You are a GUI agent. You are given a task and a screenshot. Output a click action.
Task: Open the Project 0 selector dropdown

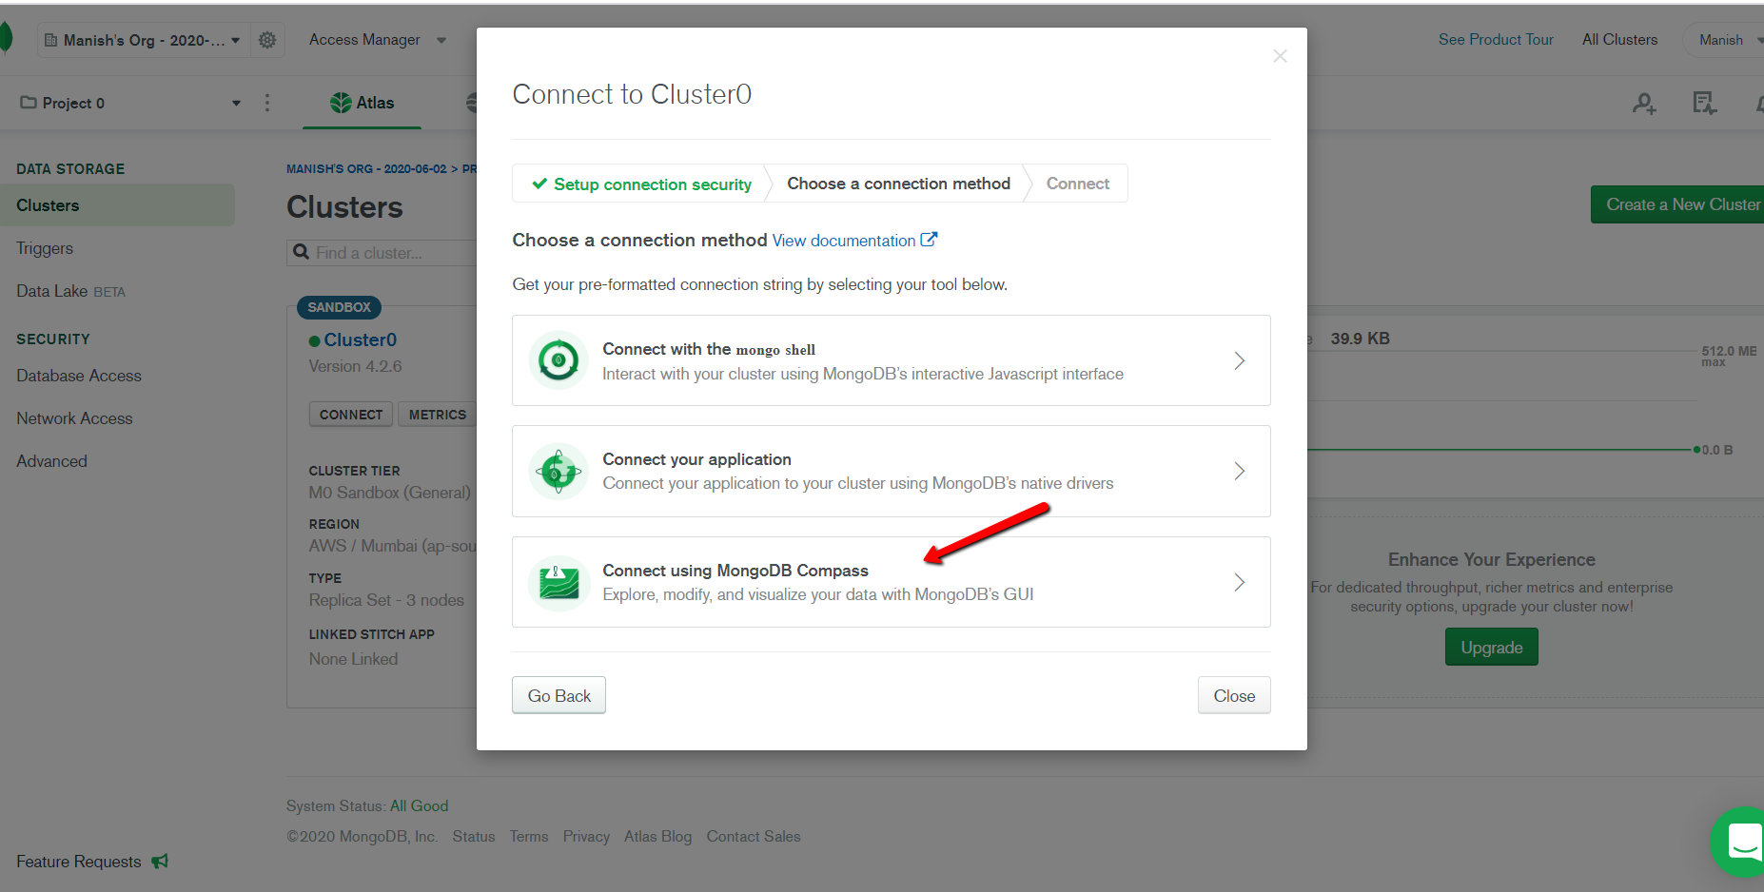[130, 103]
